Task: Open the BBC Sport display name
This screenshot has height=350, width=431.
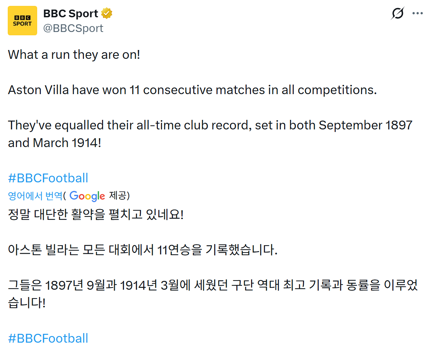Action: [x=71, y=14]
